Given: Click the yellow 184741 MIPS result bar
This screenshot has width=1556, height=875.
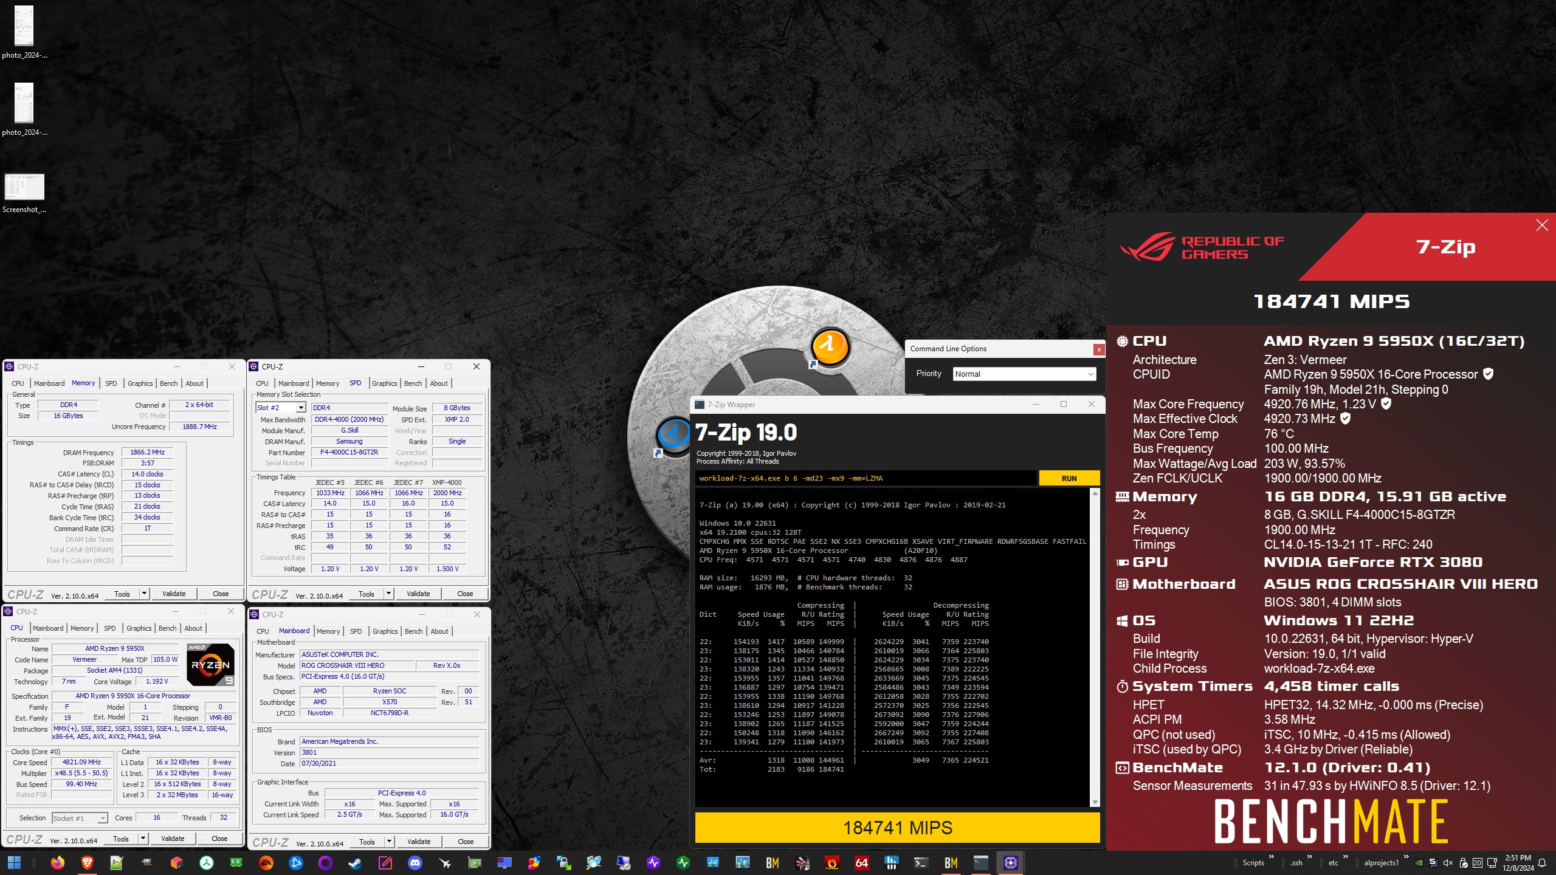Looking at the screenshot, I should (897, 828).
